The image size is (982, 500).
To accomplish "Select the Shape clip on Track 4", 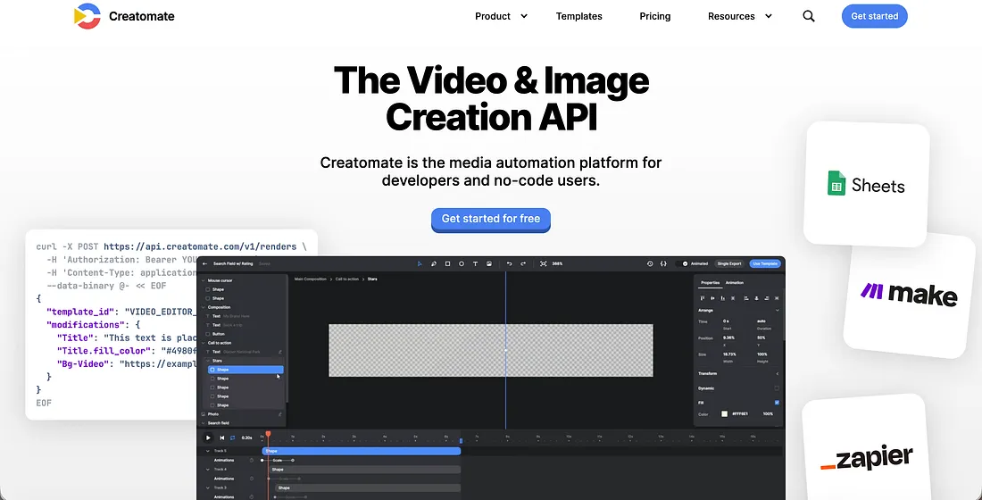I will click(364, 469).
